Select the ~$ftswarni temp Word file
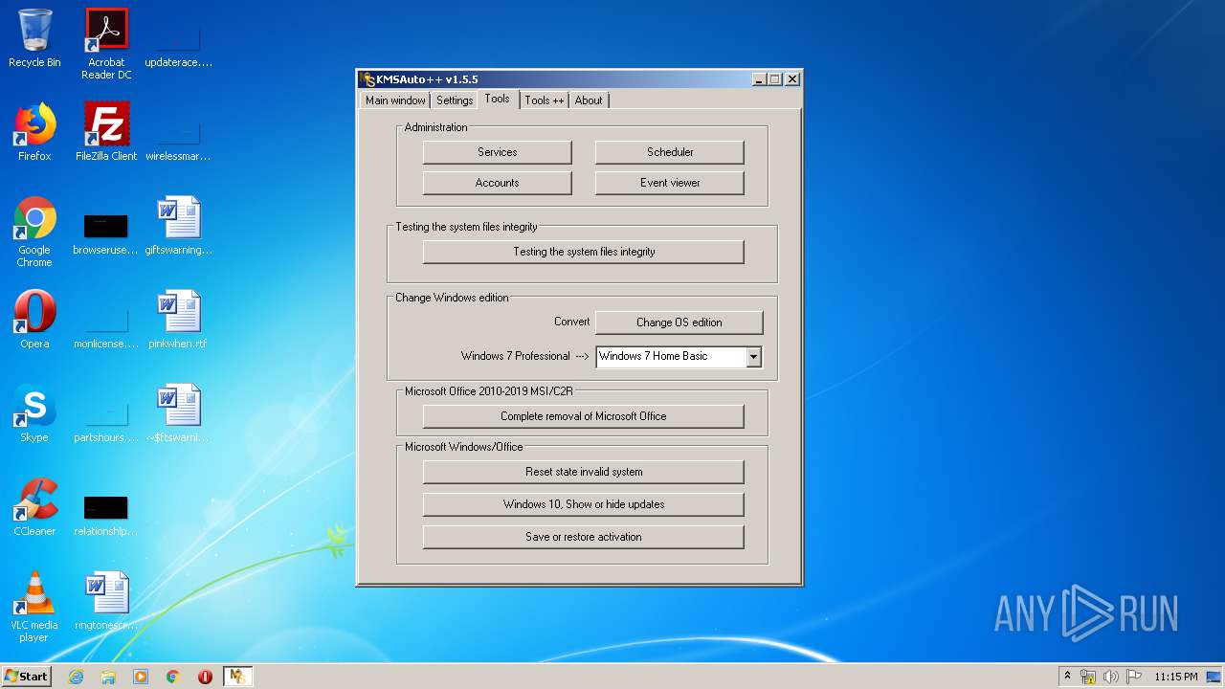Viewport: 1225px width, 689px height. pos(178,413)
